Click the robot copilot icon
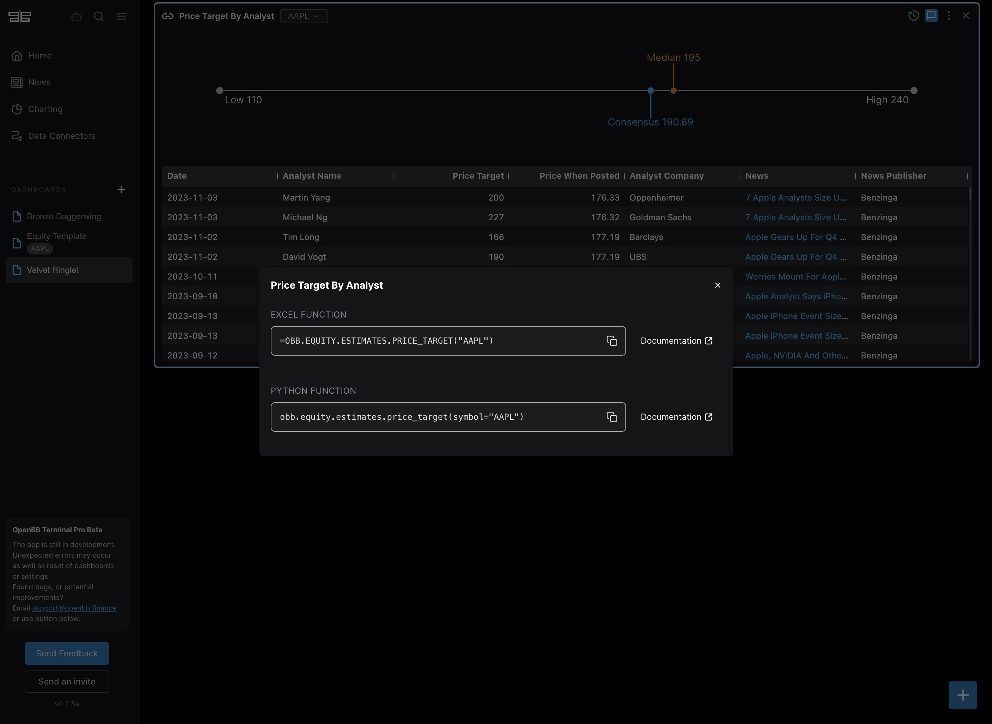 pos(76,16)
